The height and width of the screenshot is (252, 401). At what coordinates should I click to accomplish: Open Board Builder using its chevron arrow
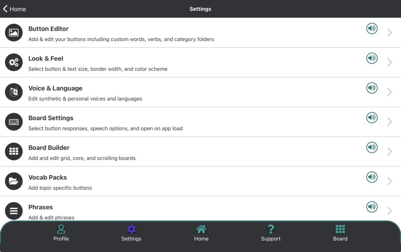[390, 151]
